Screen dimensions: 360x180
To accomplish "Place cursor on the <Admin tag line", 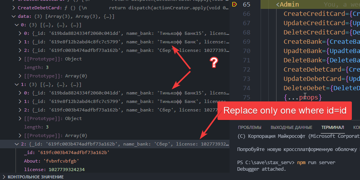I will tap(287, 4).
